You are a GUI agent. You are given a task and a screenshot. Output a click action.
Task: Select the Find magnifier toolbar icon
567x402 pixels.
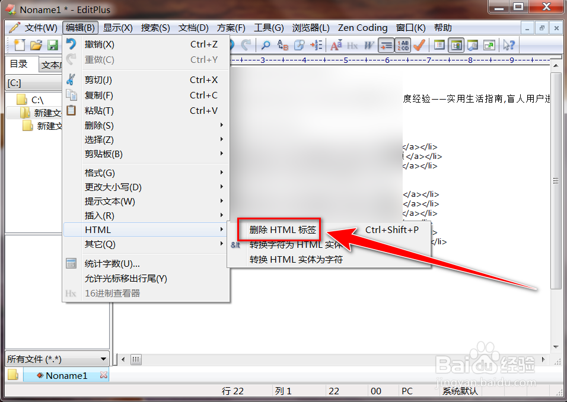(x=266, y=45)
